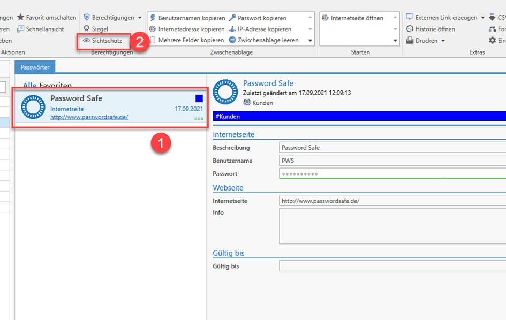Click the Password Safe logo in the list entry
This screenshot has height=320, width=506.
(x=33, y=107)
